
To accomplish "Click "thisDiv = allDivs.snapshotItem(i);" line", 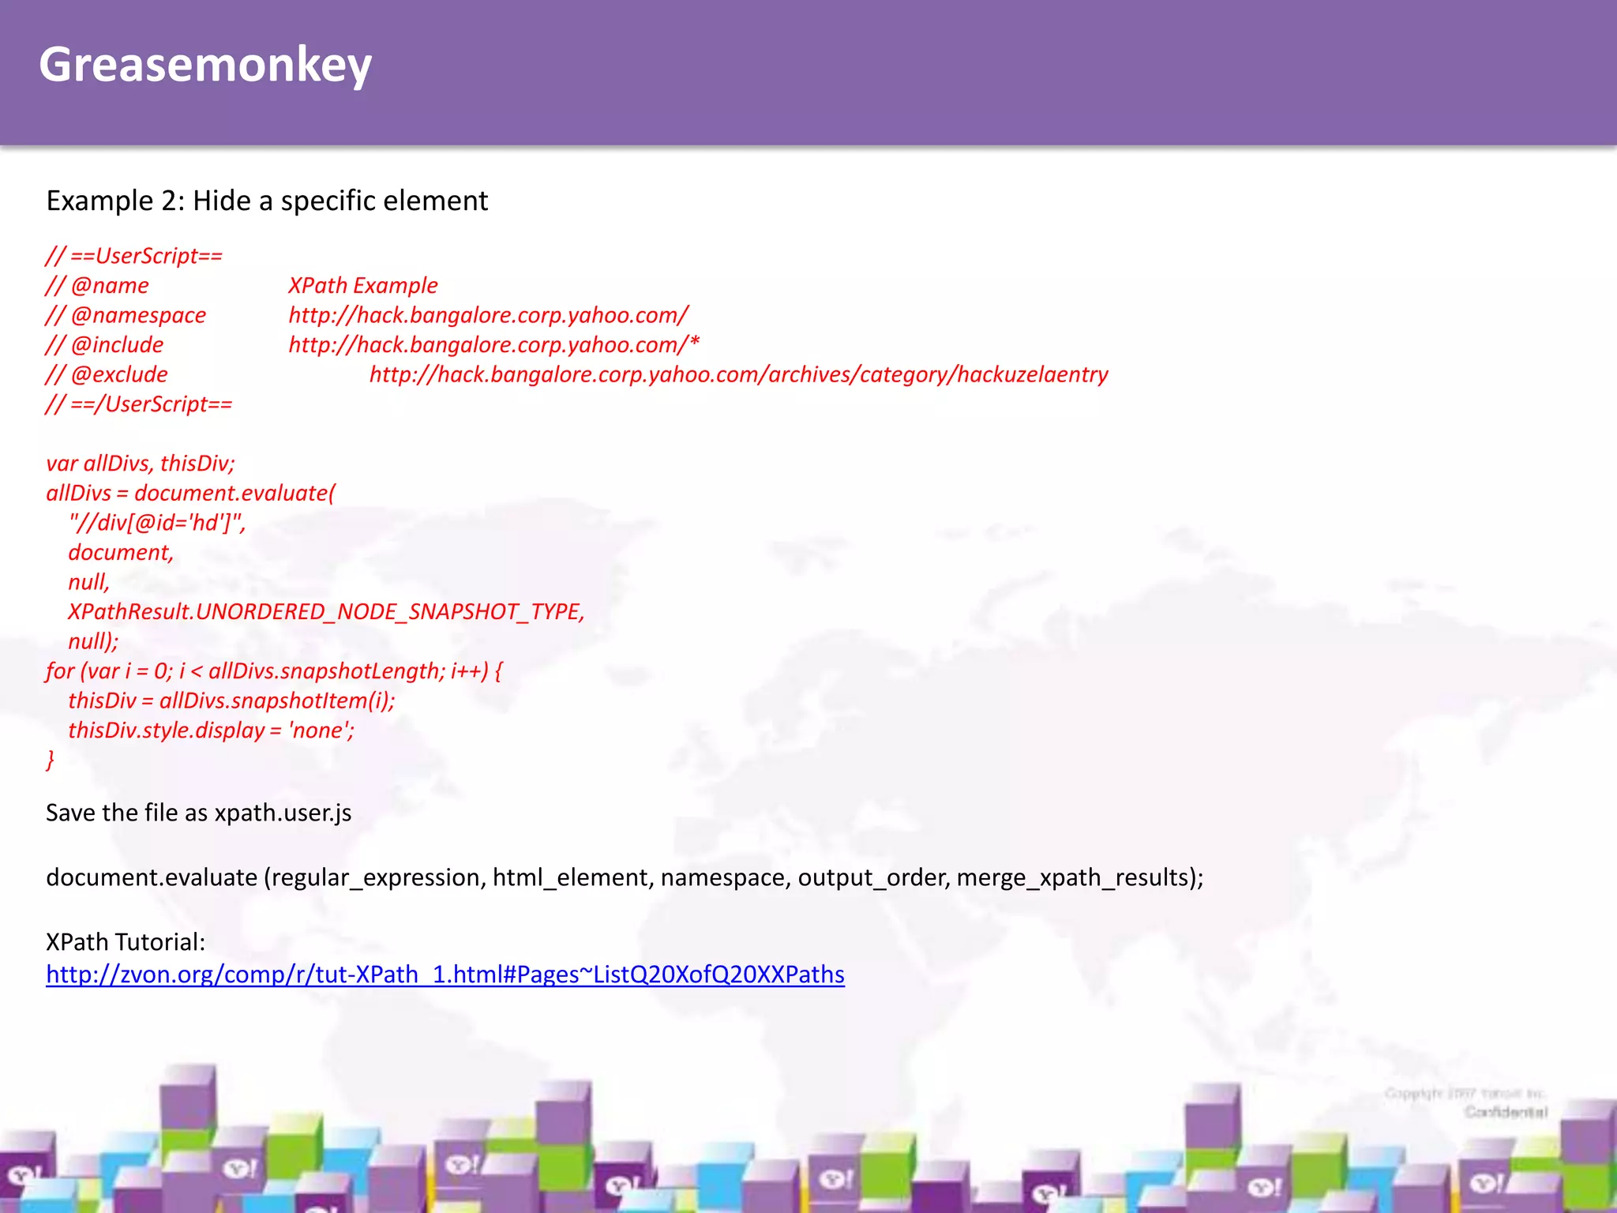I will (x=231, y=700).
